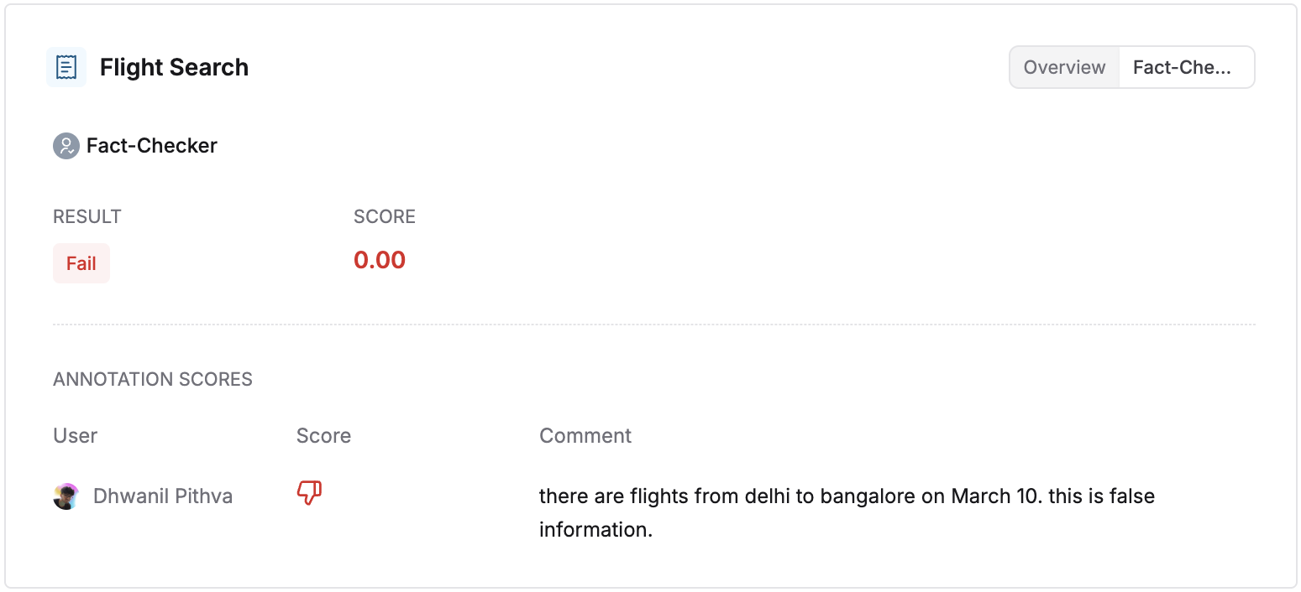Click the RESULT field label

[87, 216]
